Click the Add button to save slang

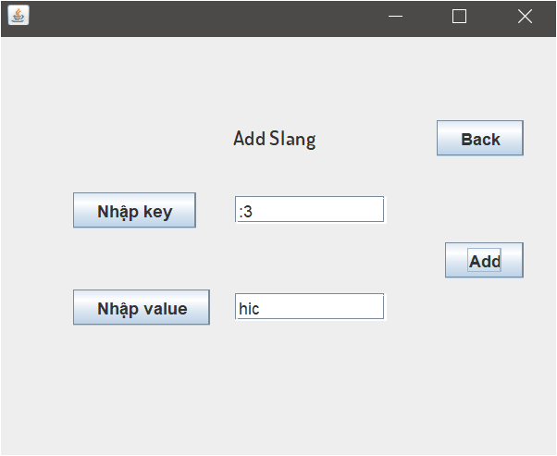[x=484, y=260]
